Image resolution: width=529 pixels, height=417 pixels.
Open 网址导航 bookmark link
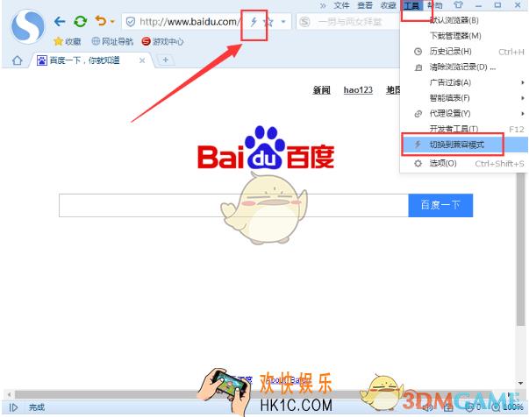[112, 41]
